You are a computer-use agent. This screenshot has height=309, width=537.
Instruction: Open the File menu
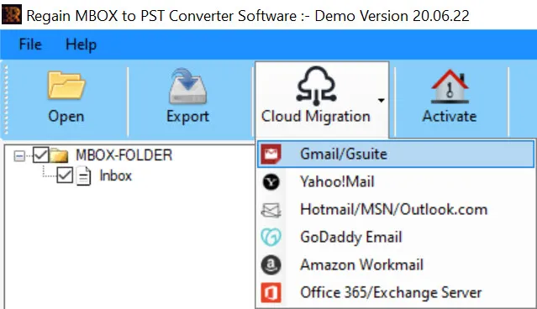coord(30,45)
